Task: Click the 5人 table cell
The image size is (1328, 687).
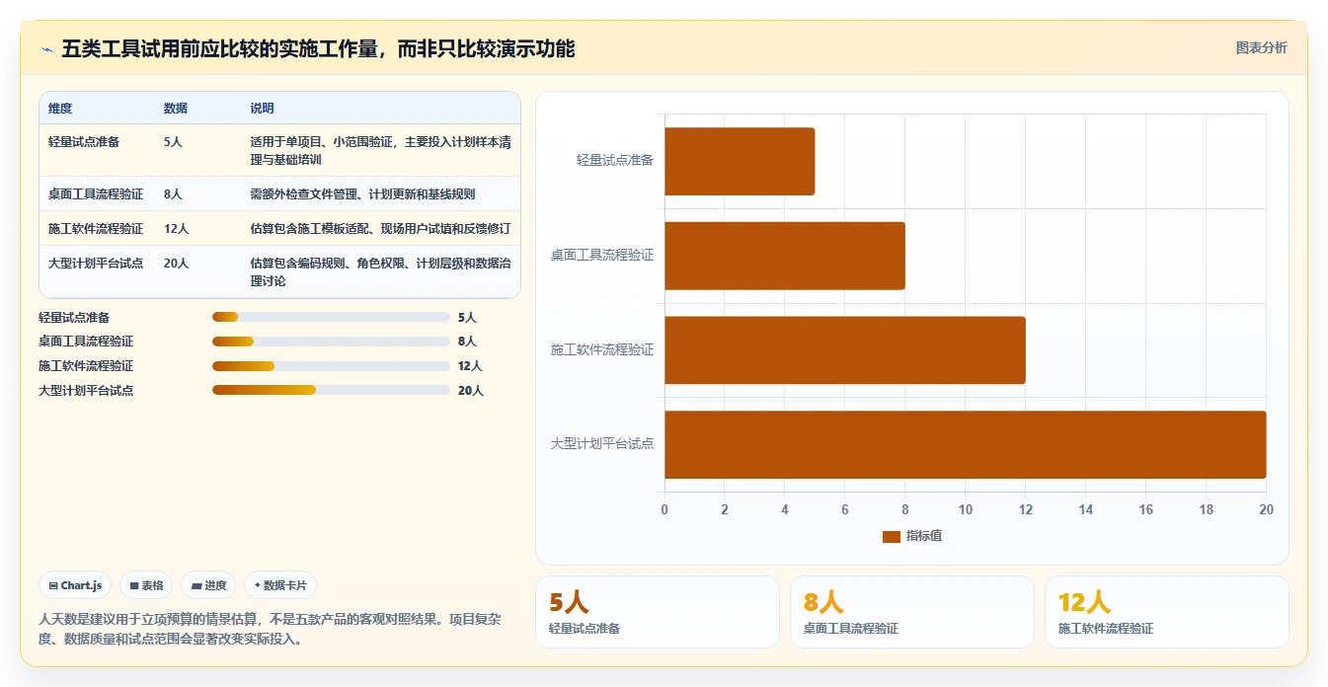Action: point(173,141)
